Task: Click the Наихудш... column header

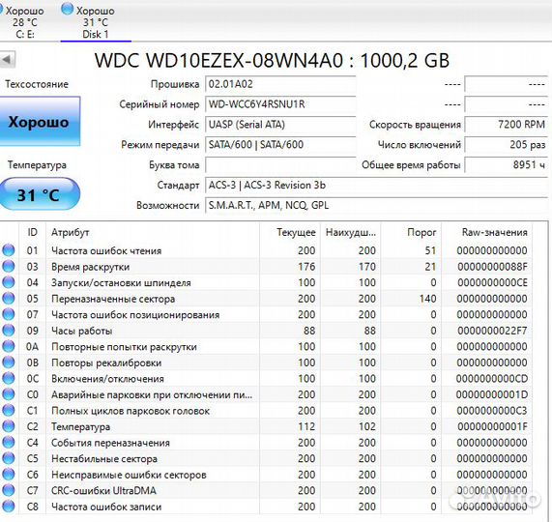Action: [x=350, y=232]
